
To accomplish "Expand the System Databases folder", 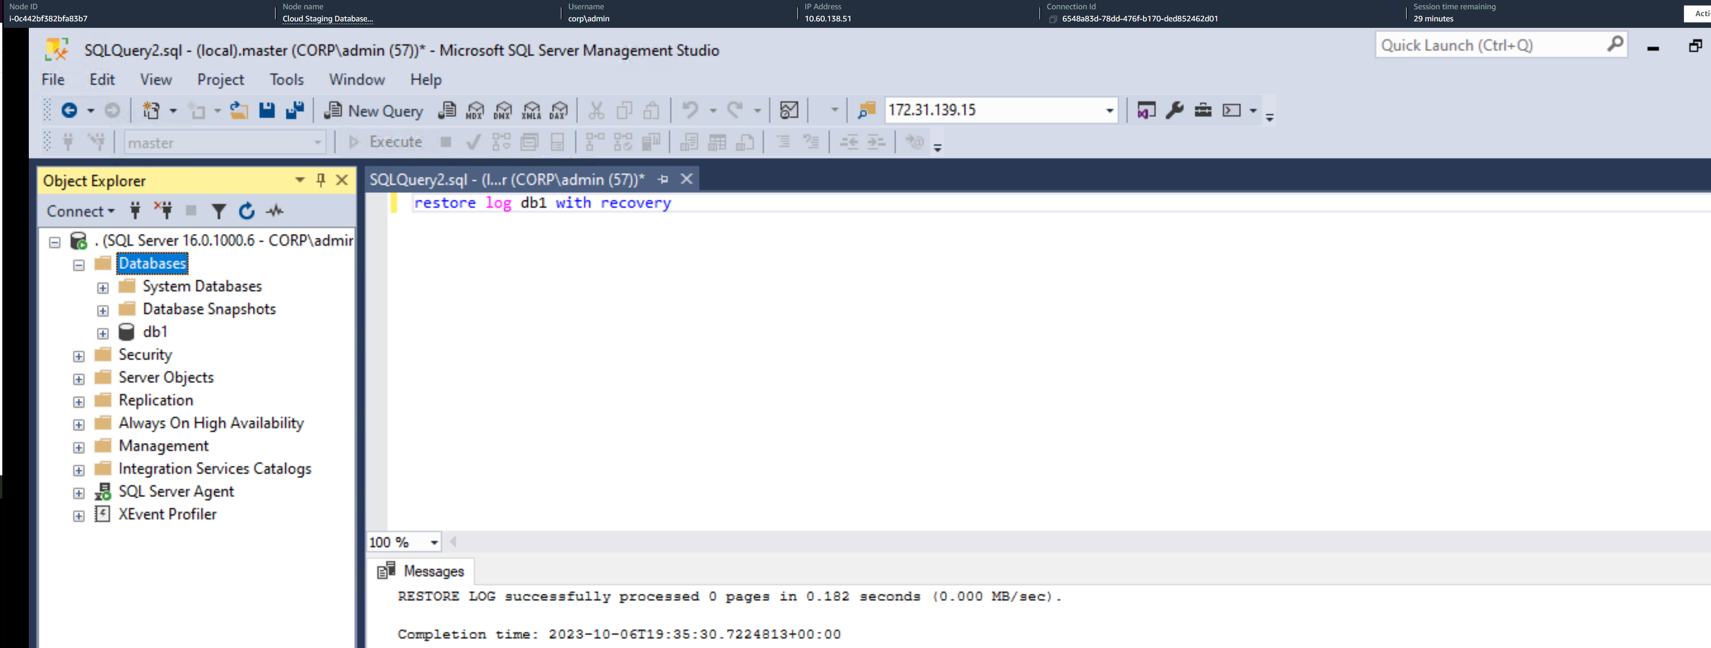I will pyautogui.click(x=103, y=288).
